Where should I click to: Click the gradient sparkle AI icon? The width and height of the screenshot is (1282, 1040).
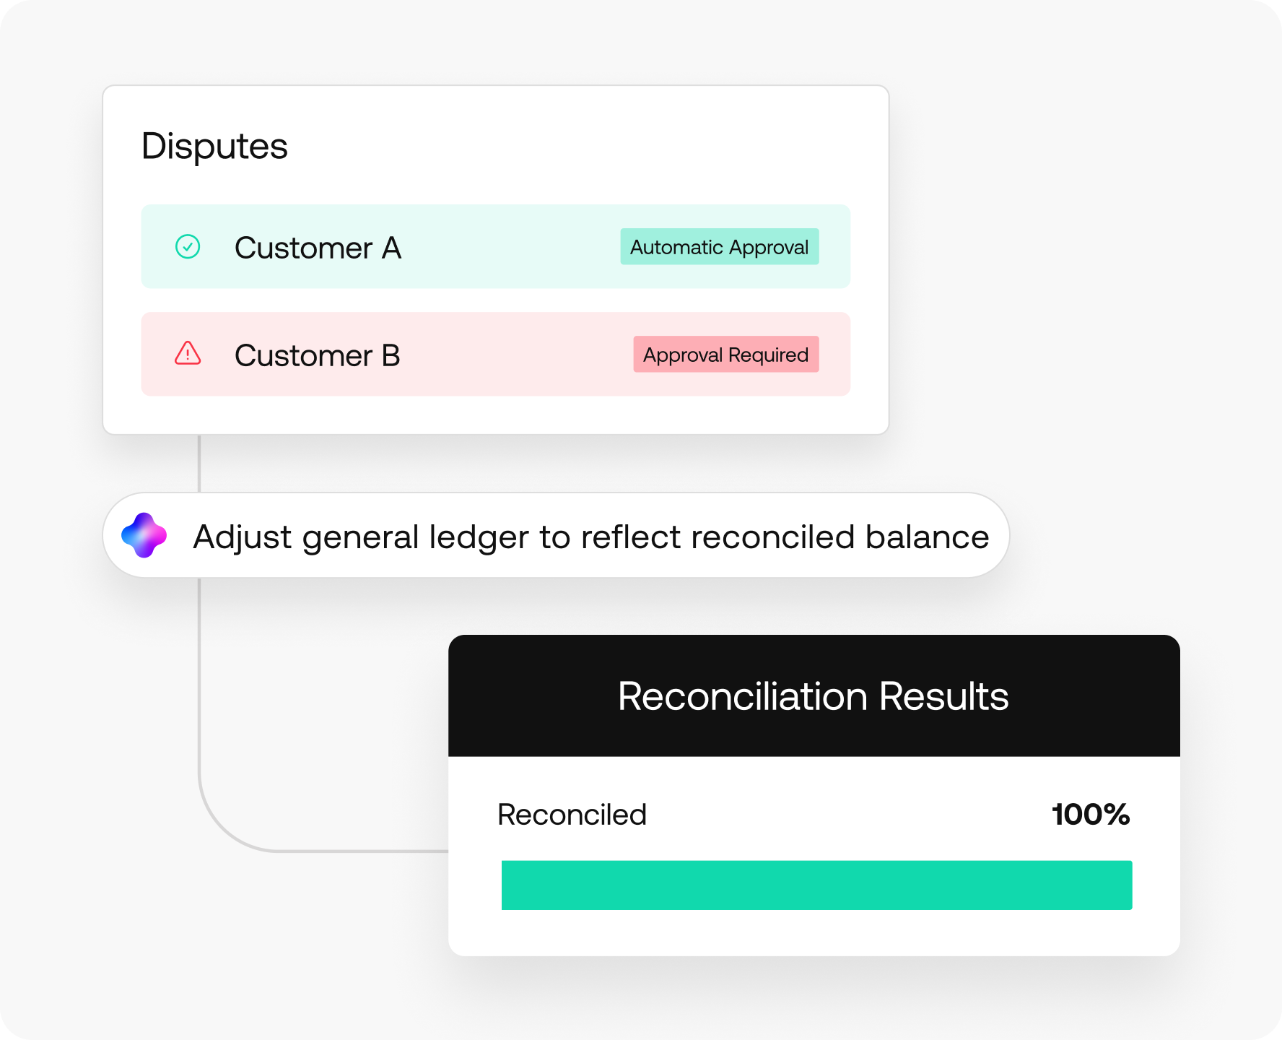point(144,535)
